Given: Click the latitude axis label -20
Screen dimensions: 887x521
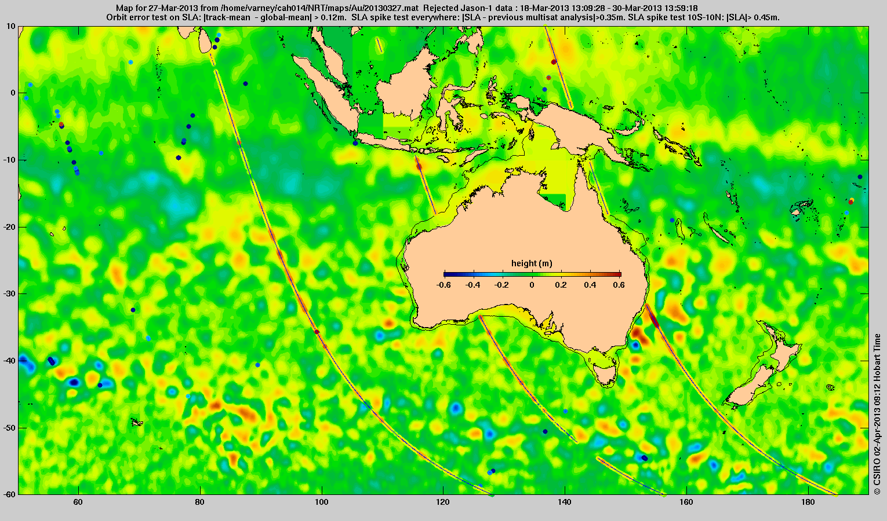Looking at the screenshot, I should [9, 227].
